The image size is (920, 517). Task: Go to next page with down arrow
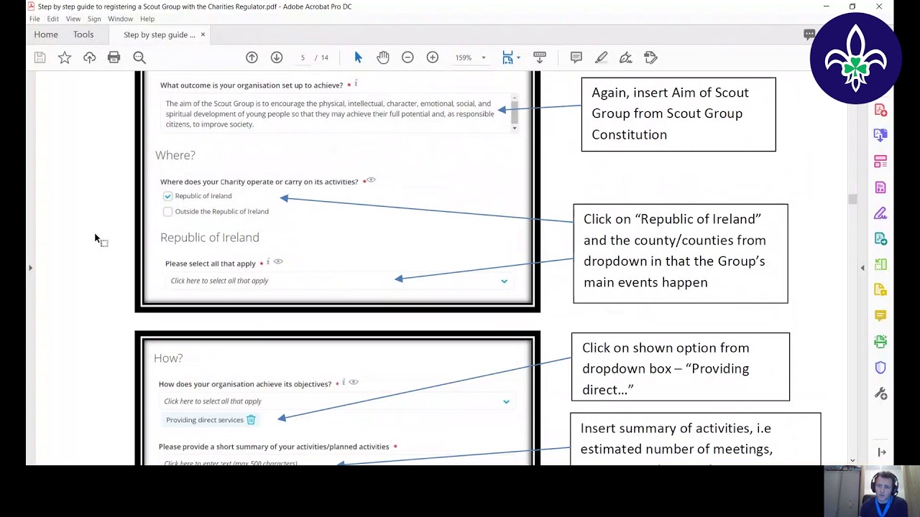277,57
